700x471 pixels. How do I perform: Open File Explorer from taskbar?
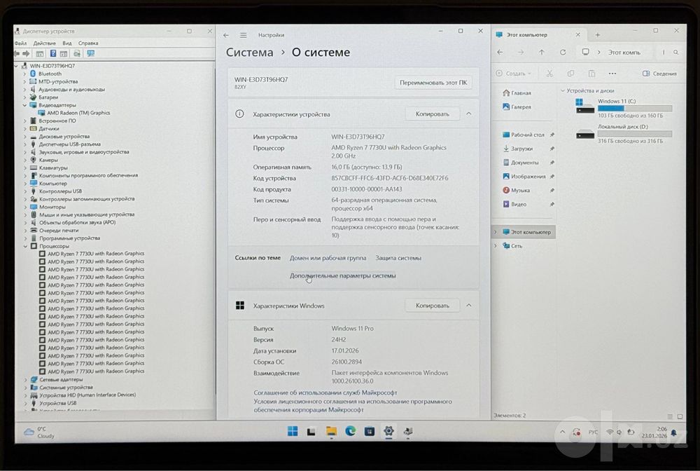[331, 431]
